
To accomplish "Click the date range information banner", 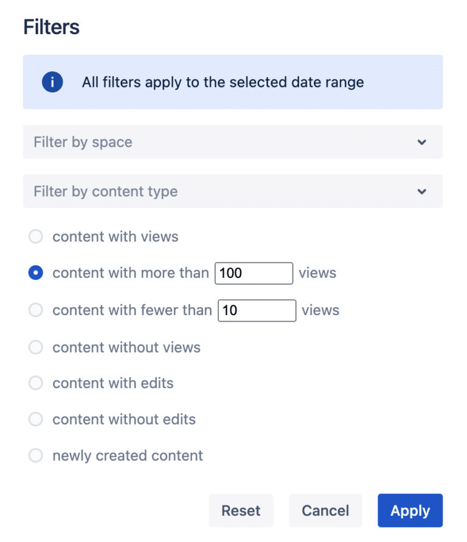I will (232, 82).
